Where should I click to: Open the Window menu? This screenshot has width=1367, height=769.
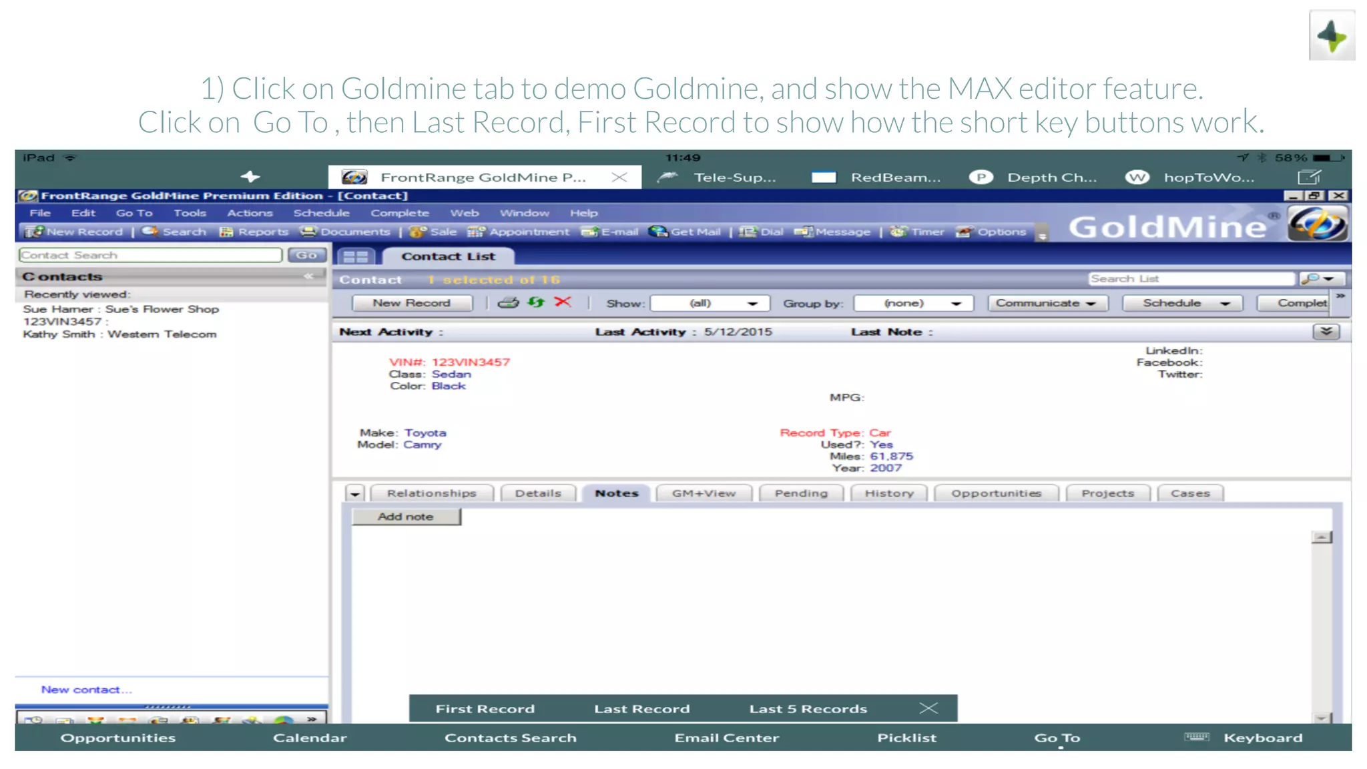(x=524, y=213)
